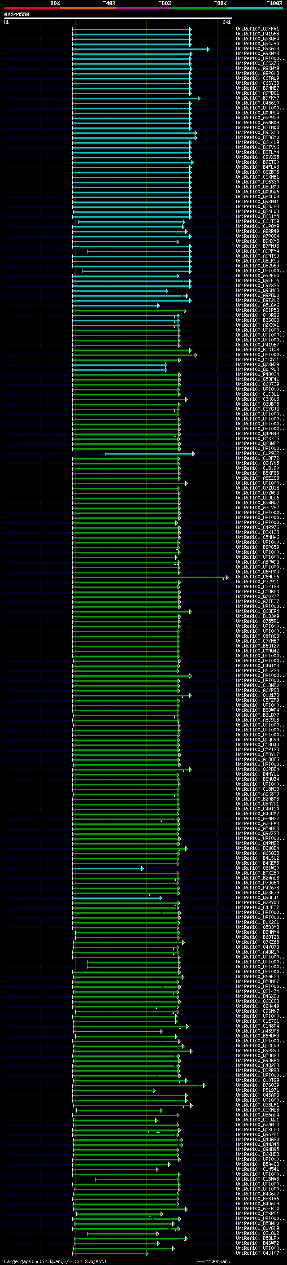The height and width of the screenshot is (1265, 287).
Task: Open UniRef100_A2FKI0 hit
Action: pos(257,1208)
